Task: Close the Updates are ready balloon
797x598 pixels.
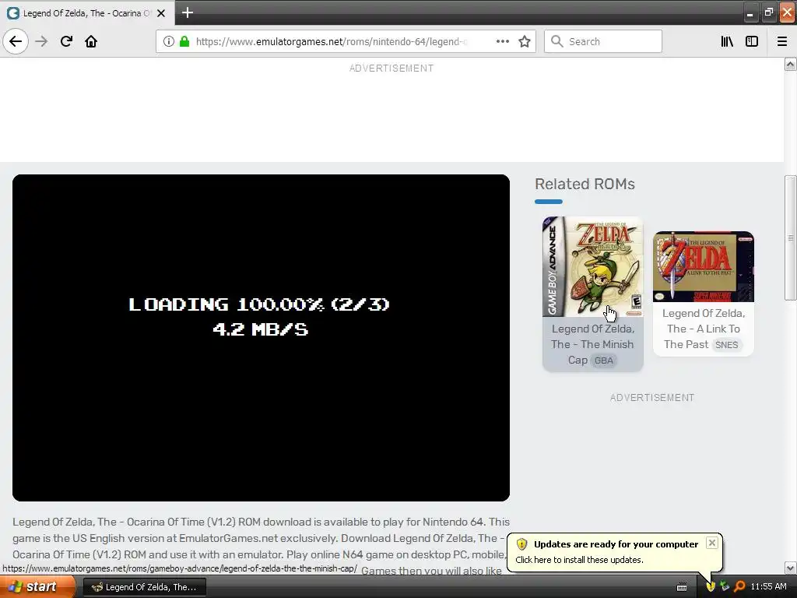Action: pyautogui.click(x=712, y=543)
